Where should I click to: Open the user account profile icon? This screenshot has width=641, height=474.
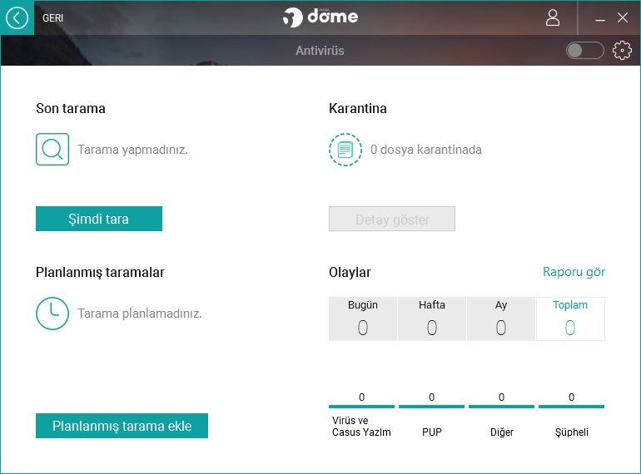click(x=553, y=18)
